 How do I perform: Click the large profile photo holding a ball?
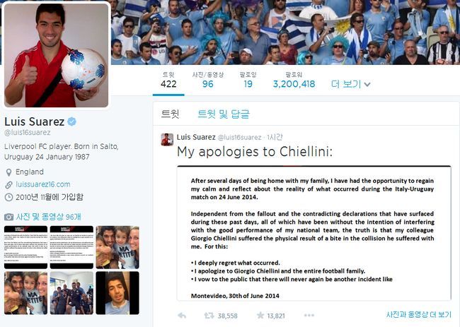tap(57, 55)
